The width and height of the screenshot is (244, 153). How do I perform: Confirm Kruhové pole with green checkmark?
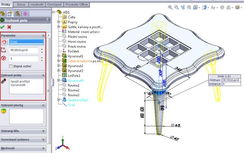click(x=2, y=27)
